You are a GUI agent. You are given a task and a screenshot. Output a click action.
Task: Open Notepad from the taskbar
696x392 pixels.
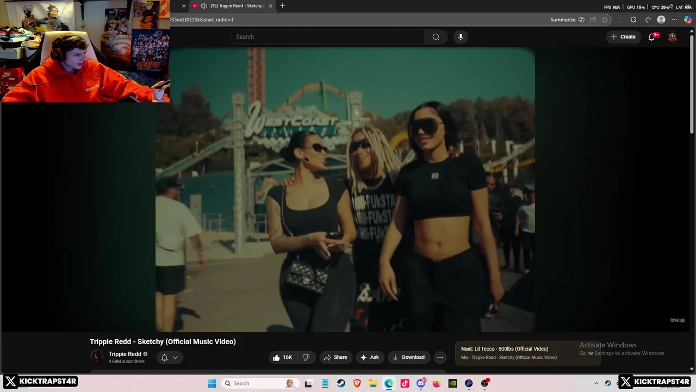[x=325, y=383]
